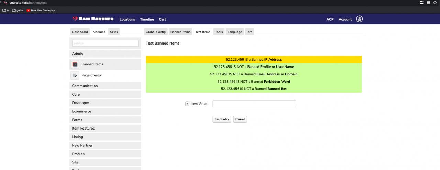Viewport: 440px width, 170px height.
Task: Open the Skins tab
Action: tap(114, 32)
